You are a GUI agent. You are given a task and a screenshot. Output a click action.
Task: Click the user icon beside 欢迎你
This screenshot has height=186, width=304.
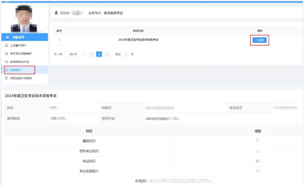click(56, 13)
